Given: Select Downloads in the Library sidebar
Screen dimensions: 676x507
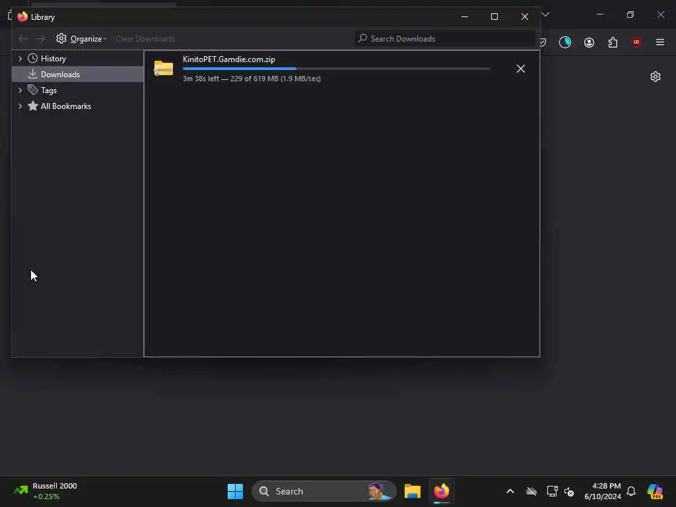Looking at the screenshot, I should click(78, 74).
